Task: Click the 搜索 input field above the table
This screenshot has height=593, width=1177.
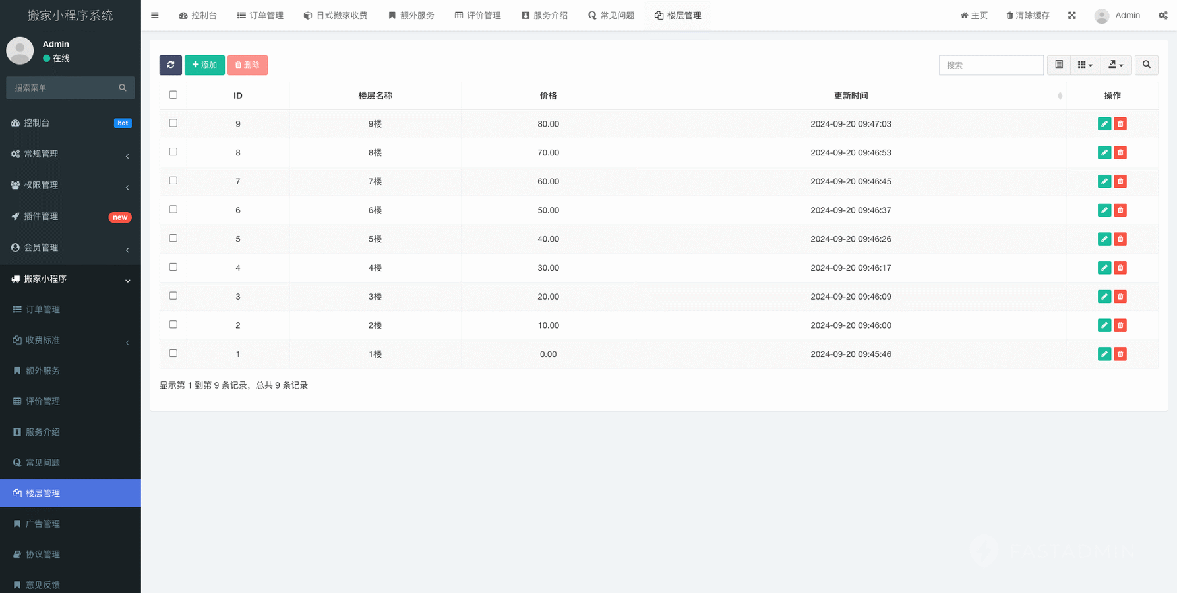Action: click(990, 65)
